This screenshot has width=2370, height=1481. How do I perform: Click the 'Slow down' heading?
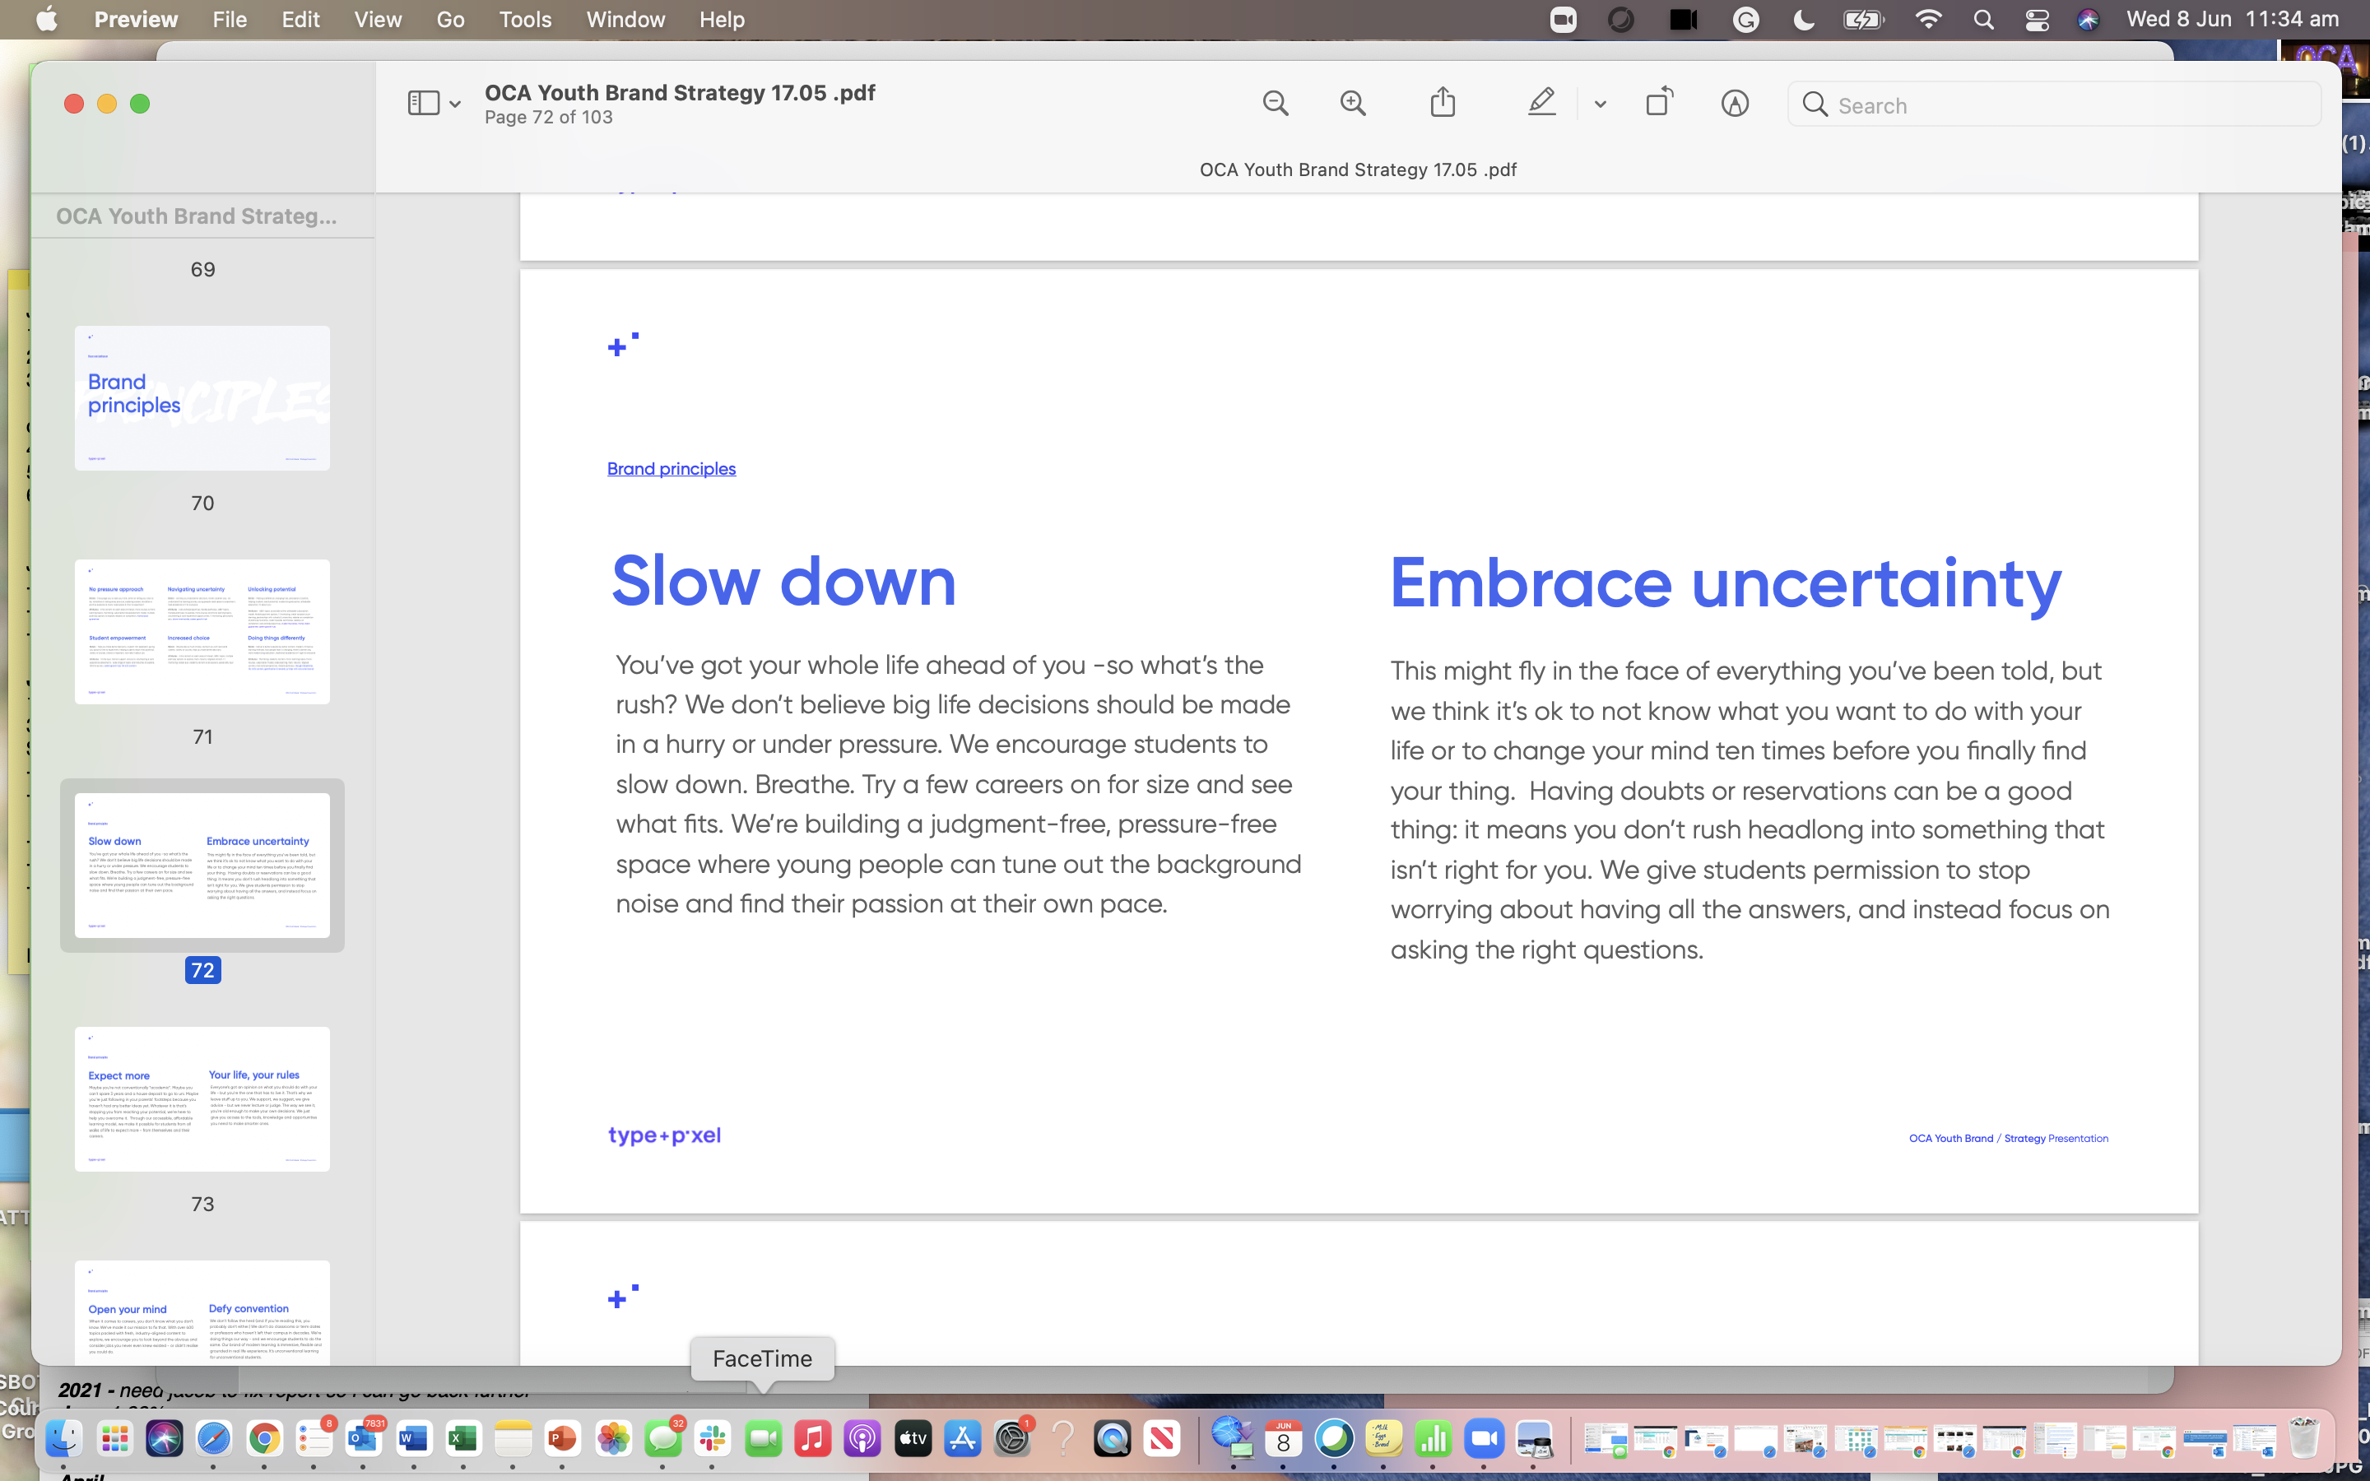(783, 581)
